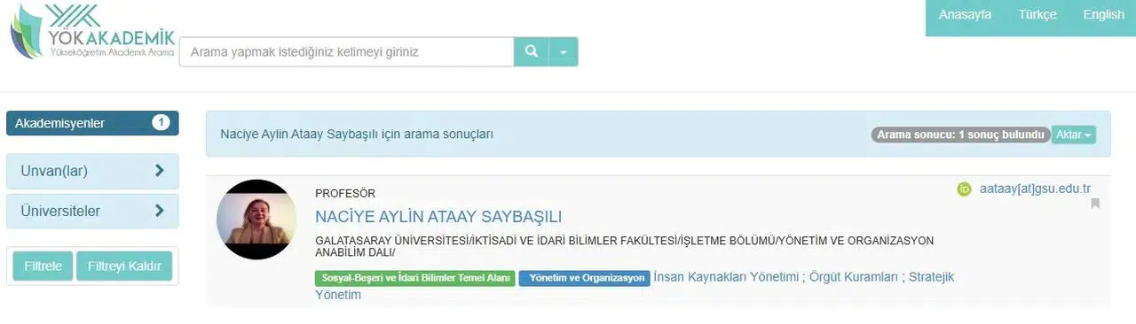The height and width of the screenshot is (324, 1136).
Task: Click the search results heading text
Action: point(357,135)
